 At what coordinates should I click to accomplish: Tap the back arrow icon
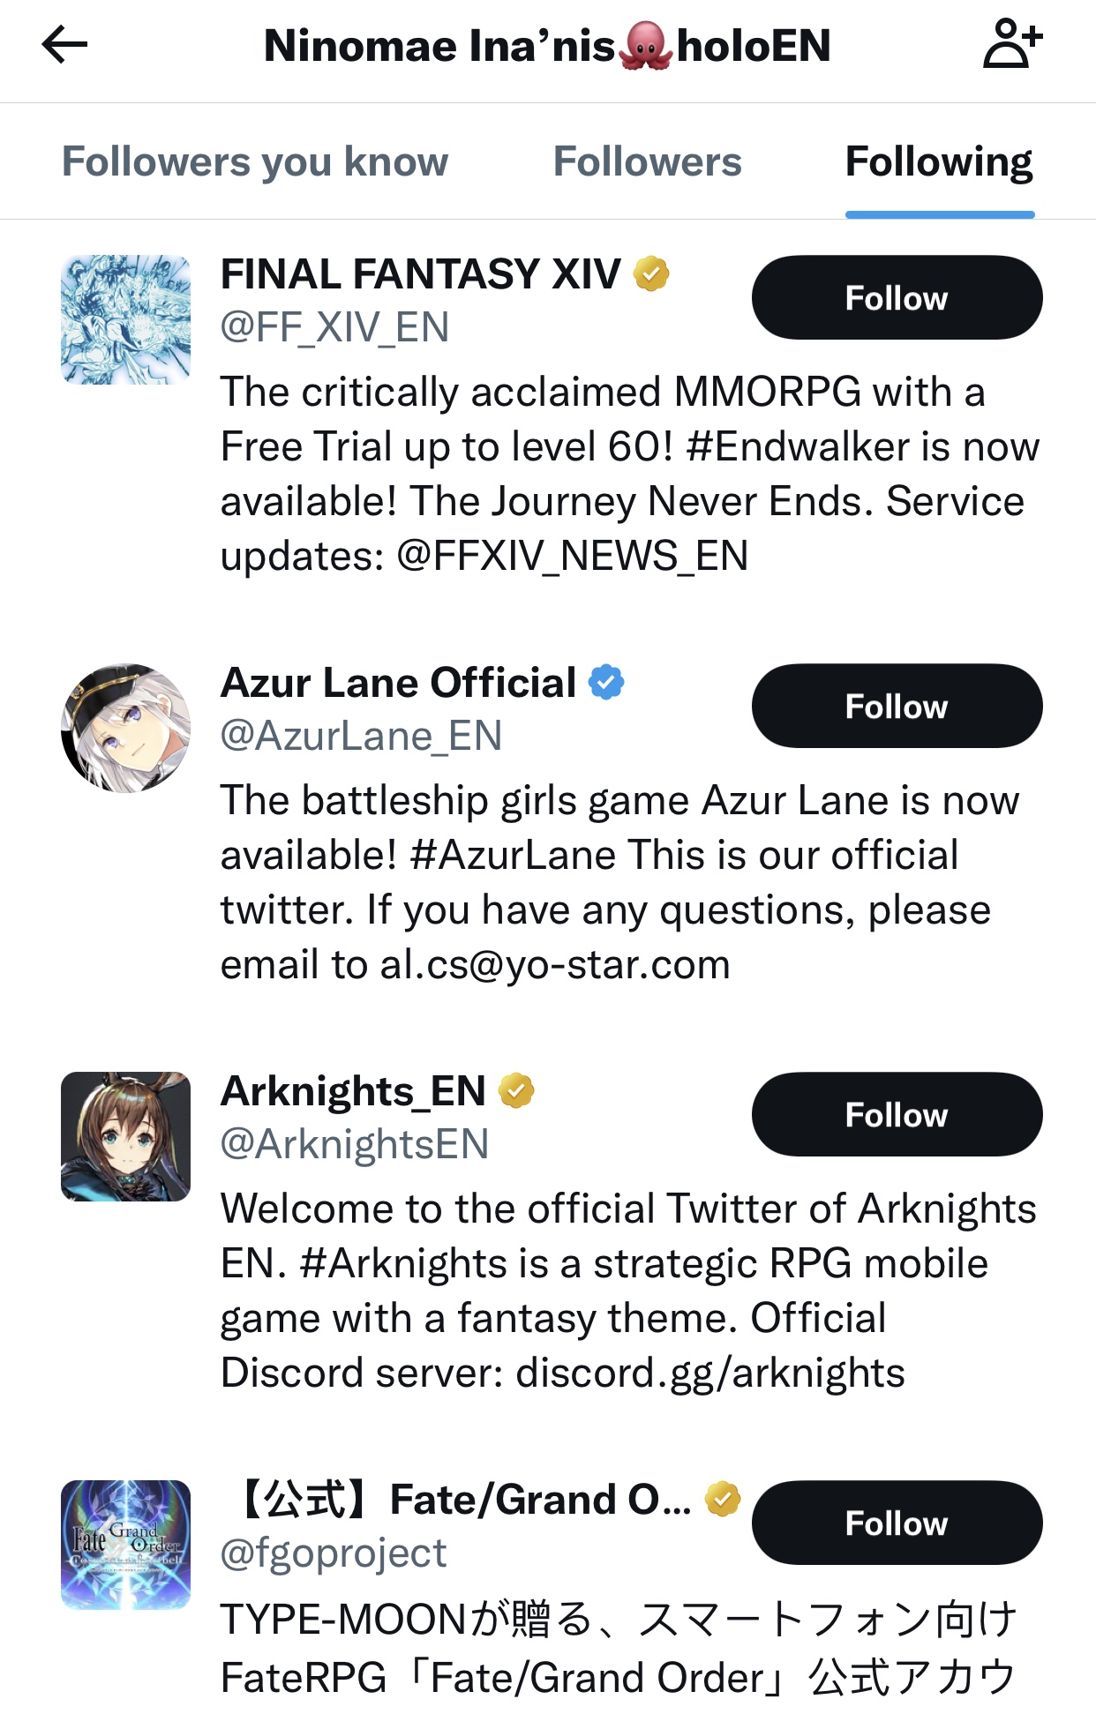click(x=64, y=45)
